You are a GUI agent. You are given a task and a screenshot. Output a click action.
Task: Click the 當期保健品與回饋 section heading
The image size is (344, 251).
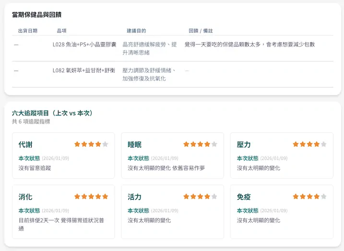coord(36,15)
